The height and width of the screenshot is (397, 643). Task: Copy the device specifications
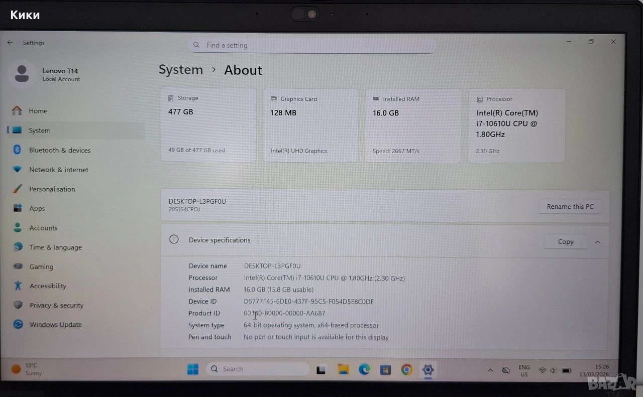point(565,242)
